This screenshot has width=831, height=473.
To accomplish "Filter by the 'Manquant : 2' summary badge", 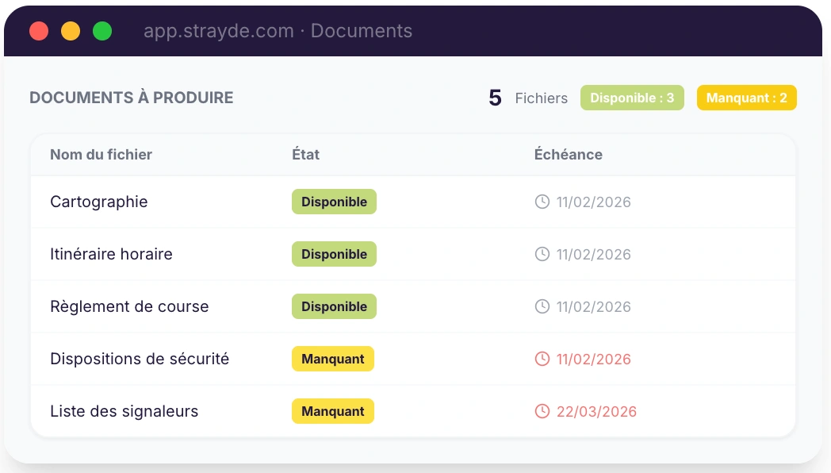I will [x=746, y=98].
